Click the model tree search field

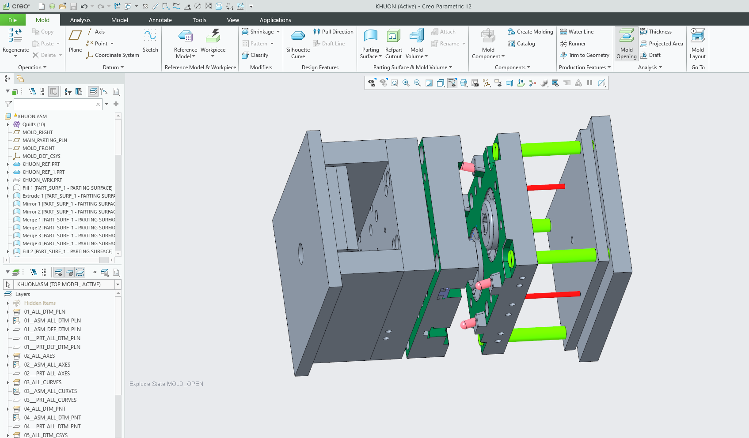pyautogui.click(x=55, y=104)
